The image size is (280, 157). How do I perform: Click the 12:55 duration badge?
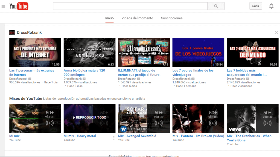(x=56, y=65)
